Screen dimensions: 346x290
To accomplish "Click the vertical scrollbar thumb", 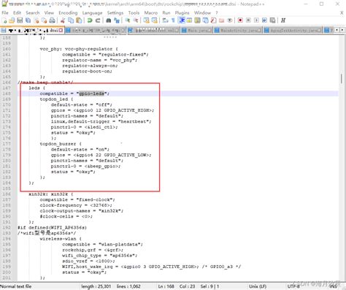I will [342, 79].
